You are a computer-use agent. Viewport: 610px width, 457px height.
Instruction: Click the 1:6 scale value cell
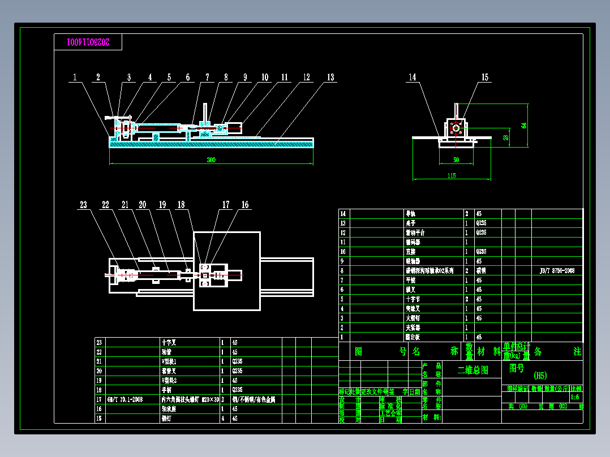point(574,397)
